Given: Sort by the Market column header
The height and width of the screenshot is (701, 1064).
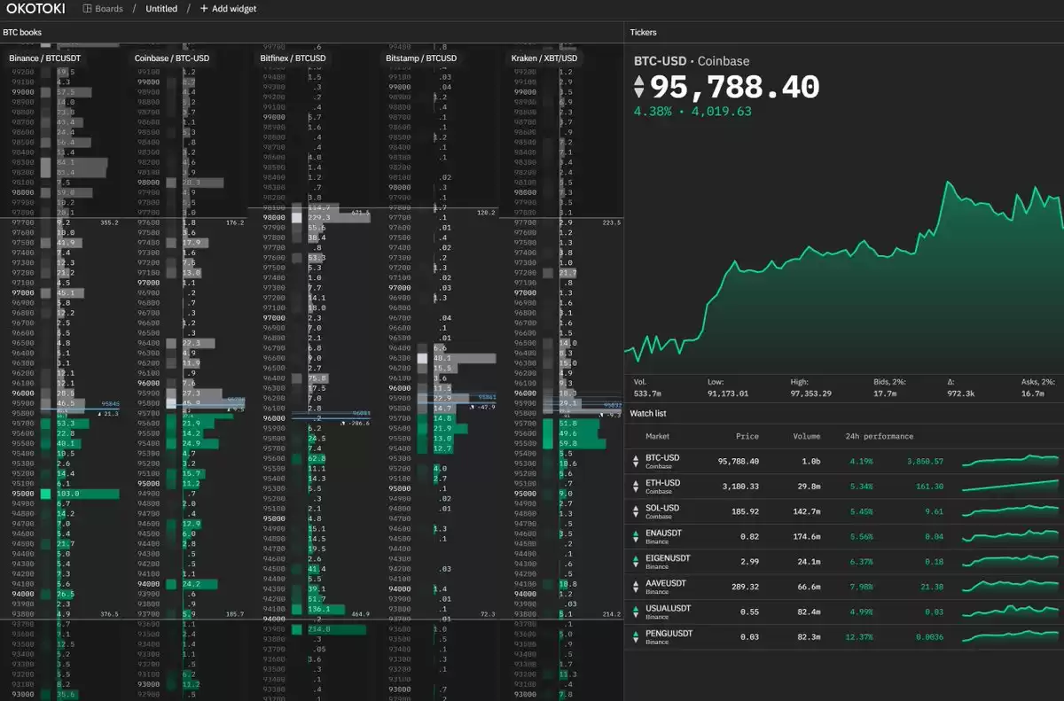Looking at the screenshot, I should click(658, 436).
